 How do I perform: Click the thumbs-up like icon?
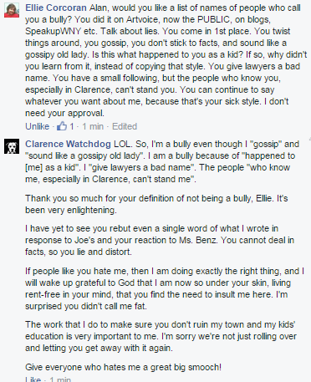[62, 126]
